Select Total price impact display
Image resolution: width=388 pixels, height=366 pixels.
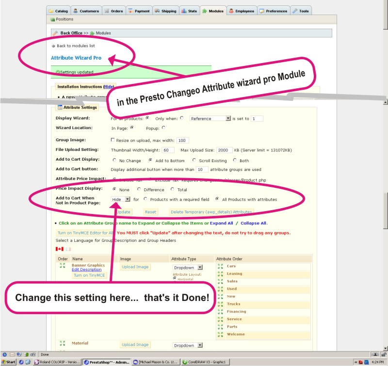pyautogui.click(x=172, y=189)
